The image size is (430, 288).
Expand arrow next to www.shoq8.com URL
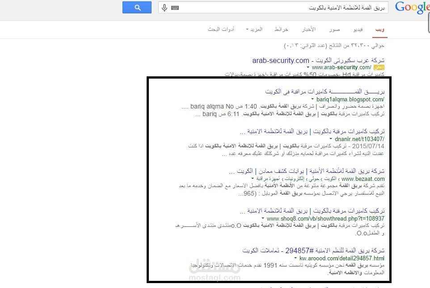(263, 218)
